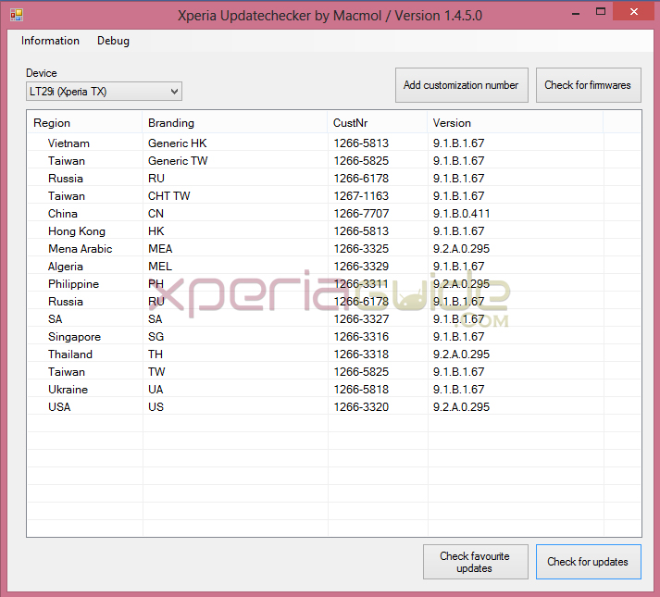The image size is (660, 597).
Task: Click CustNr 1266-3325
Action: pyautogui.click(x=361, y=249)
